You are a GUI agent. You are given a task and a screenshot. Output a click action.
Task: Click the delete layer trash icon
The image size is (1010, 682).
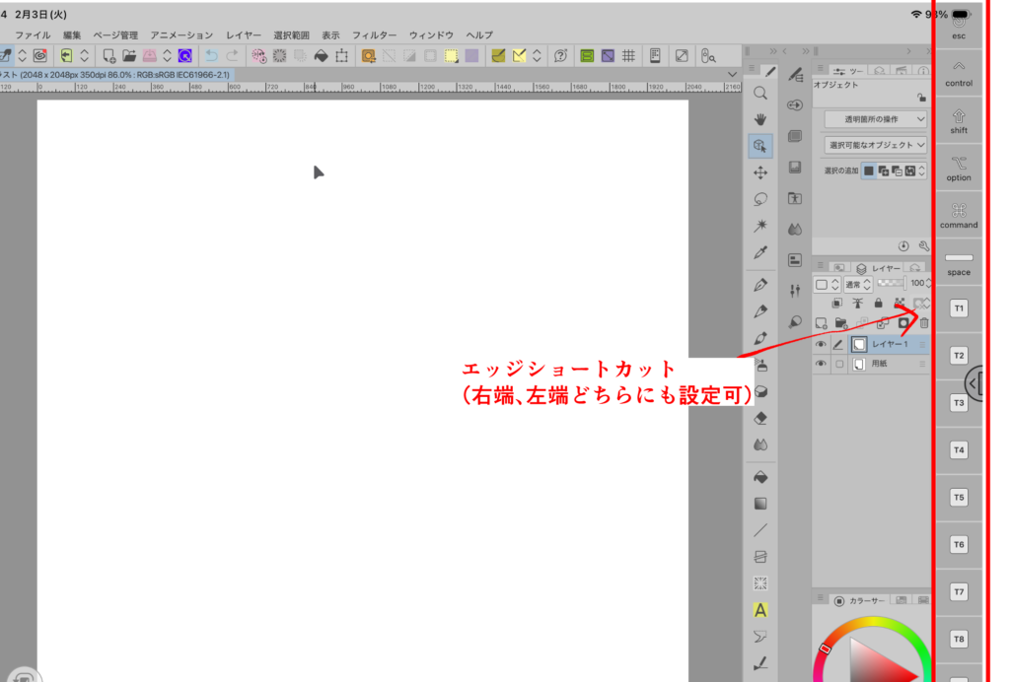pos(924,323)
